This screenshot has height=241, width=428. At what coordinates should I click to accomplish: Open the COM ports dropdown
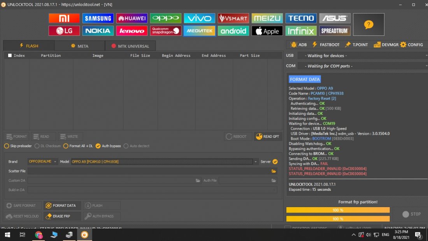tap(363, 66)
